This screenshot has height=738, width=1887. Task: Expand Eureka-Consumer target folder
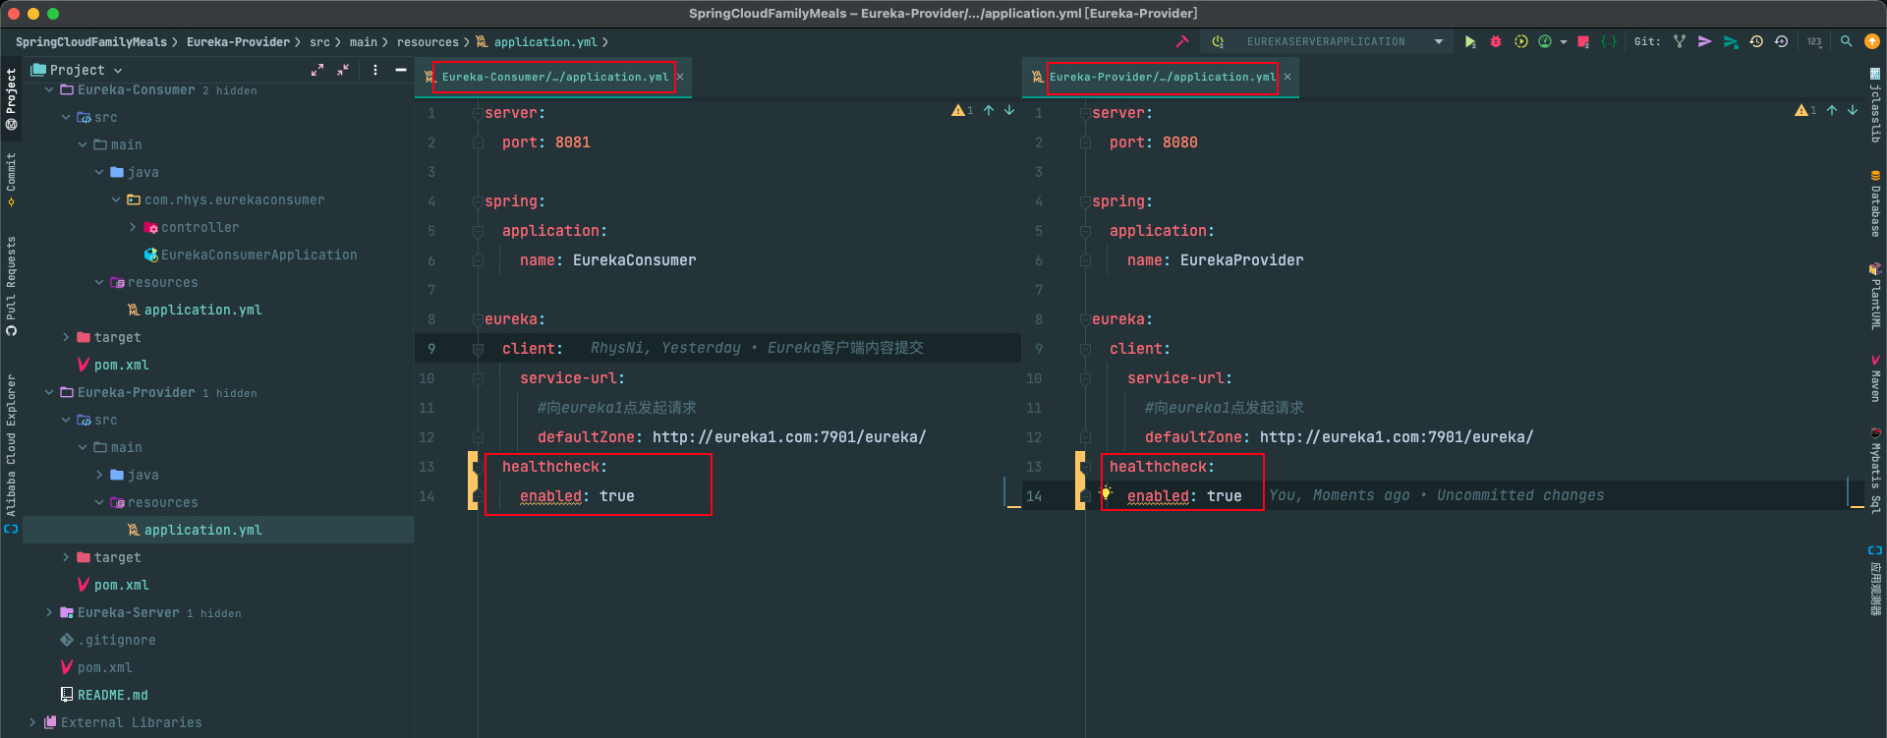tap(66, 337)
